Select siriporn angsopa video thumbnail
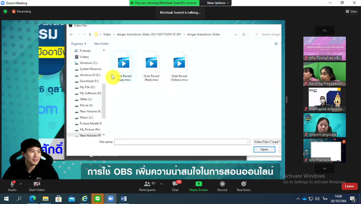 coord(325,125)
